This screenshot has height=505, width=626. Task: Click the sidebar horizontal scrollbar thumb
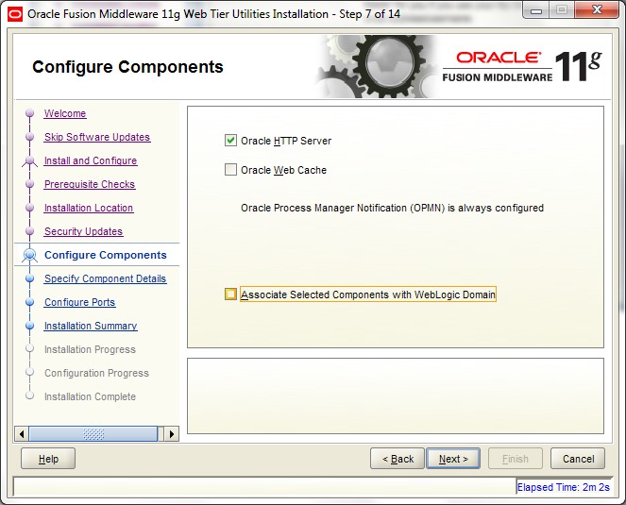(93, 434)
